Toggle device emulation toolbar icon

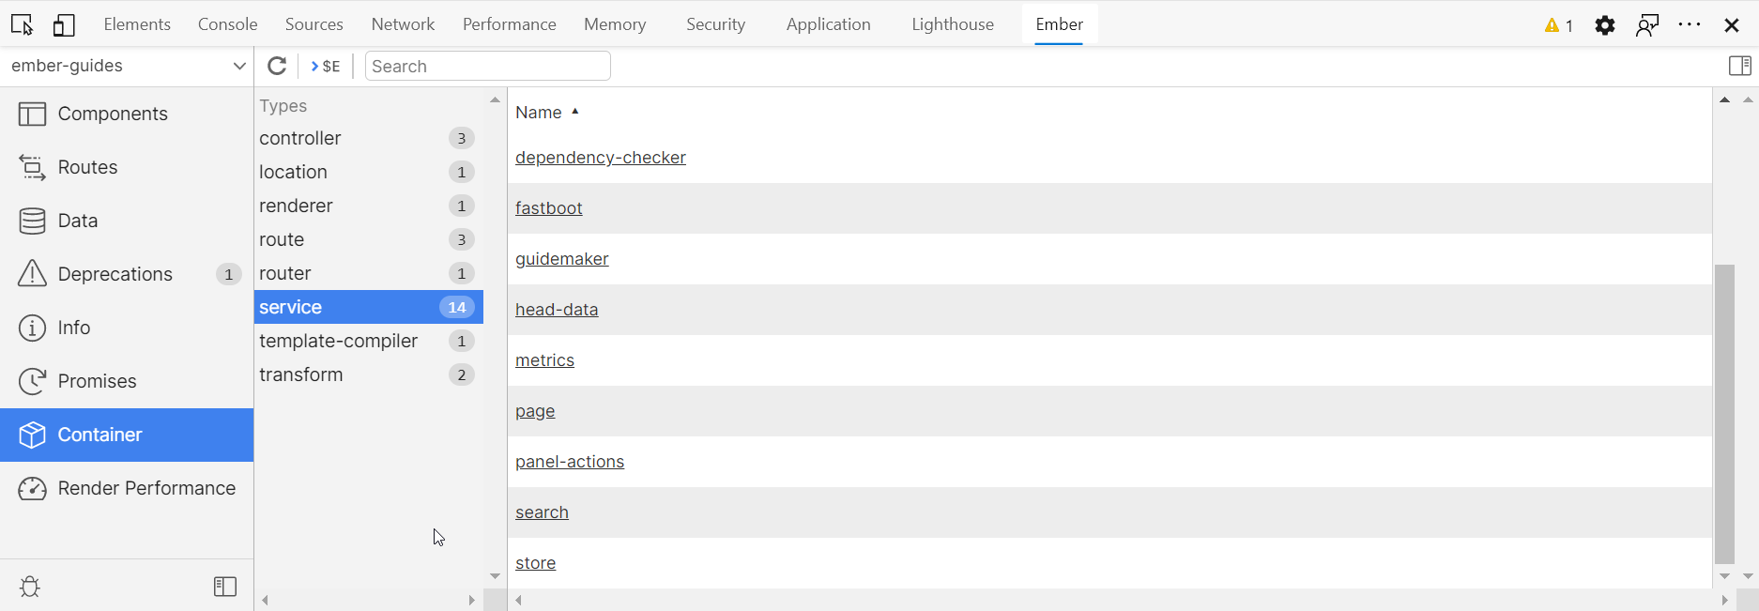64,25
